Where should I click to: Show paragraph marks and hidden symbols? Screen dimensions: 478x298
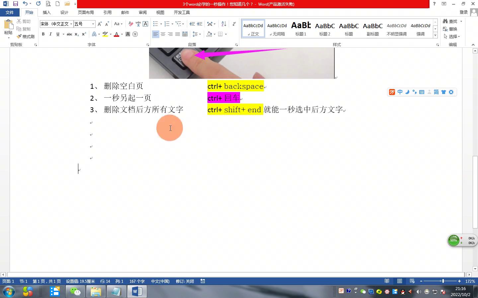click(x=234, y=24)
